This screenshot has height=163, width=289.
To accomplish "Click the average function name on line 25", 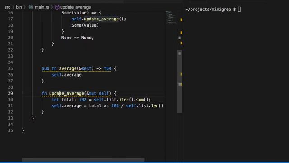I will 68,68.
